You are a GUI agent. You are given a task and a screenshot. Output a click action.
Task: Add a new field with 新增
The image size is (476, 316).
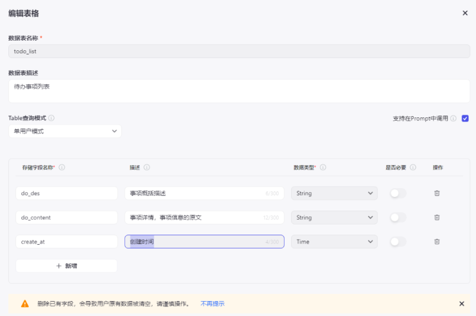[67, 266]
